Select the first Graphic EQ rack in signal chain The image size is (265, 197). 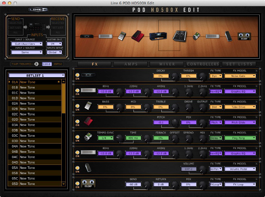(x=106, y=36)
